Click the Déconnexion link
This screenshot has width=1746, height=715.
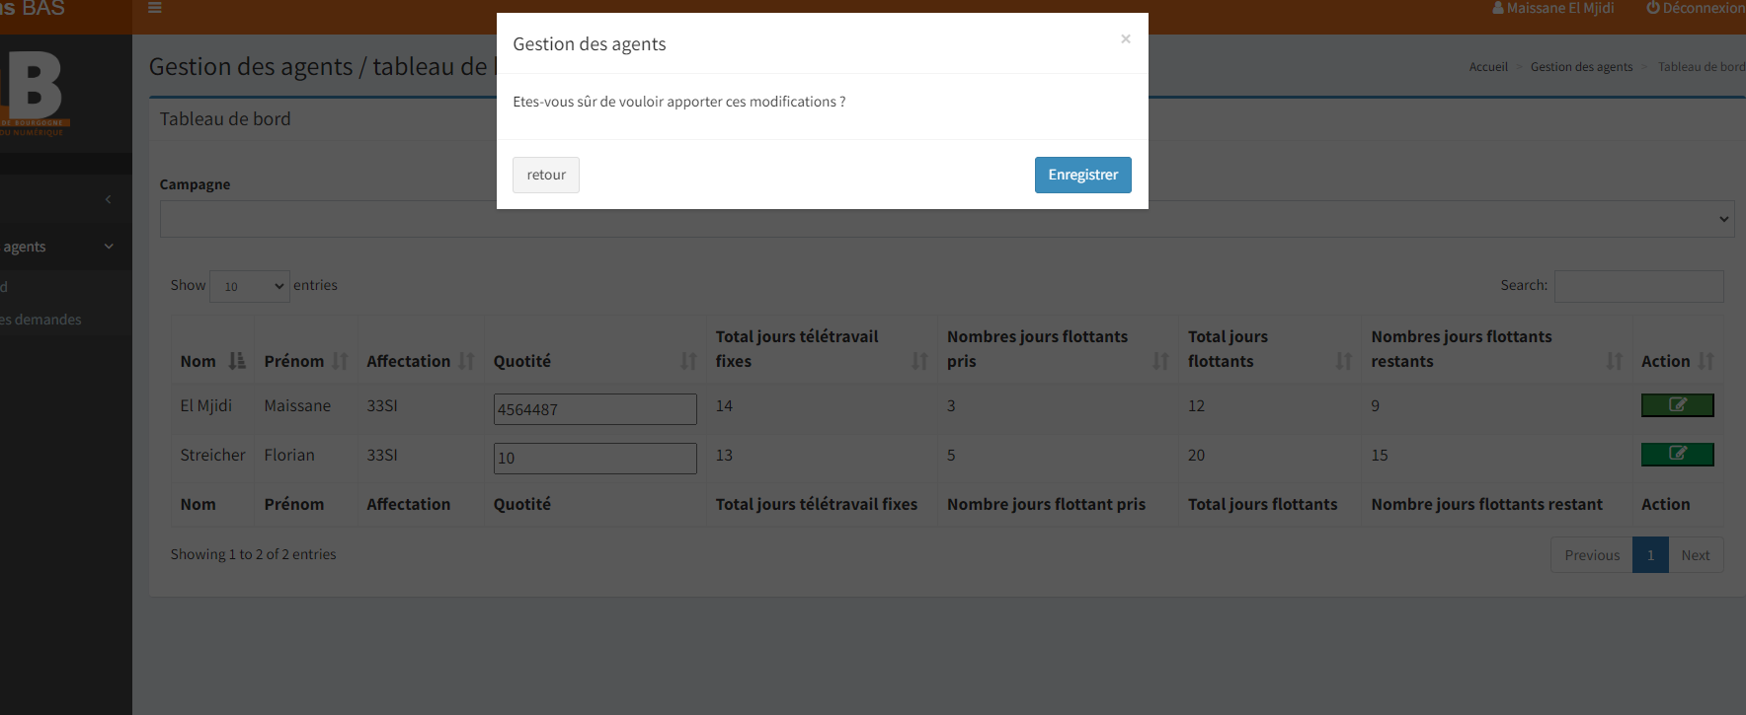pyautogui.click(x=1695, y=8)
